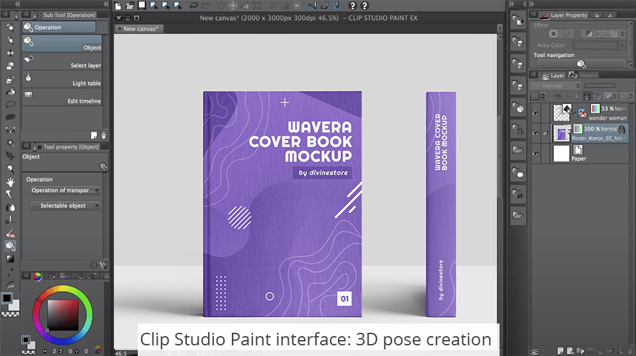Open the download material folder icon
This screenshot has height=356, width=636.
point(518,21)
